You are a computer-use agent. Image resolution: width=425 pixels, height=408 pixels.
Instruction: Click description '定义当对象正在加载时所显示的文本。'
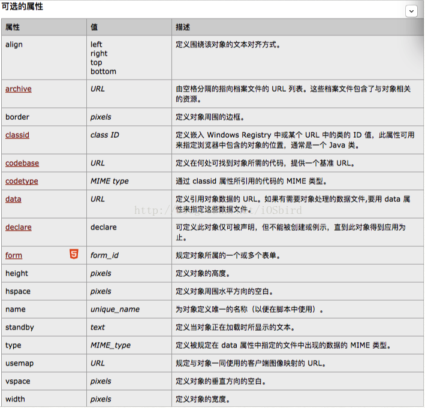point(235,327)
